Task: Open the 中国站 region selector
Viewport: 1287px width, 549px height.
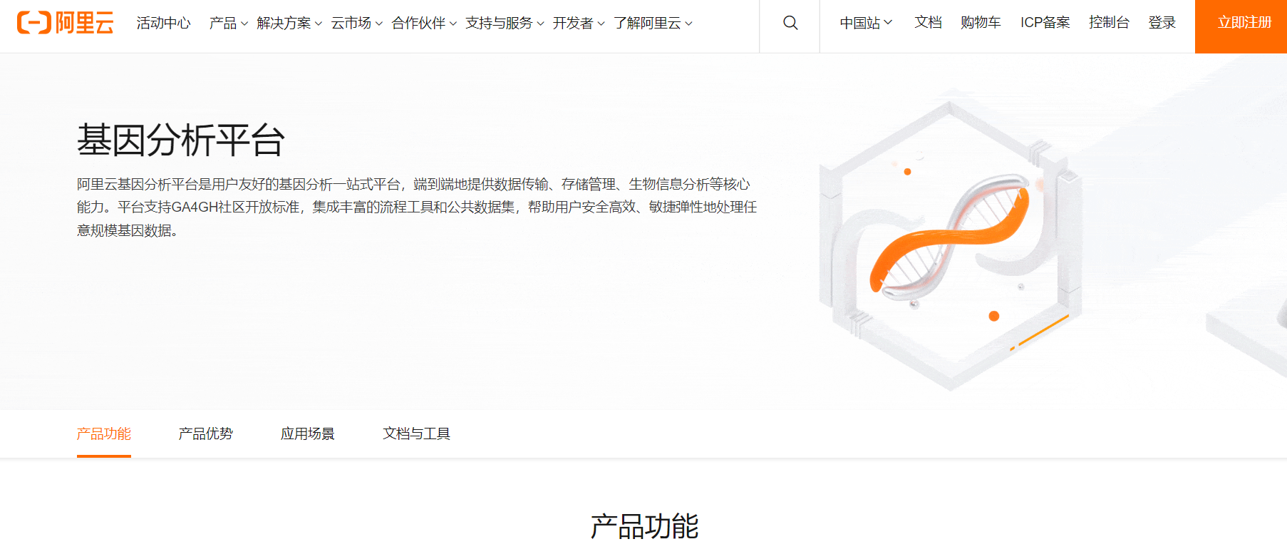Action: (865, 23)
